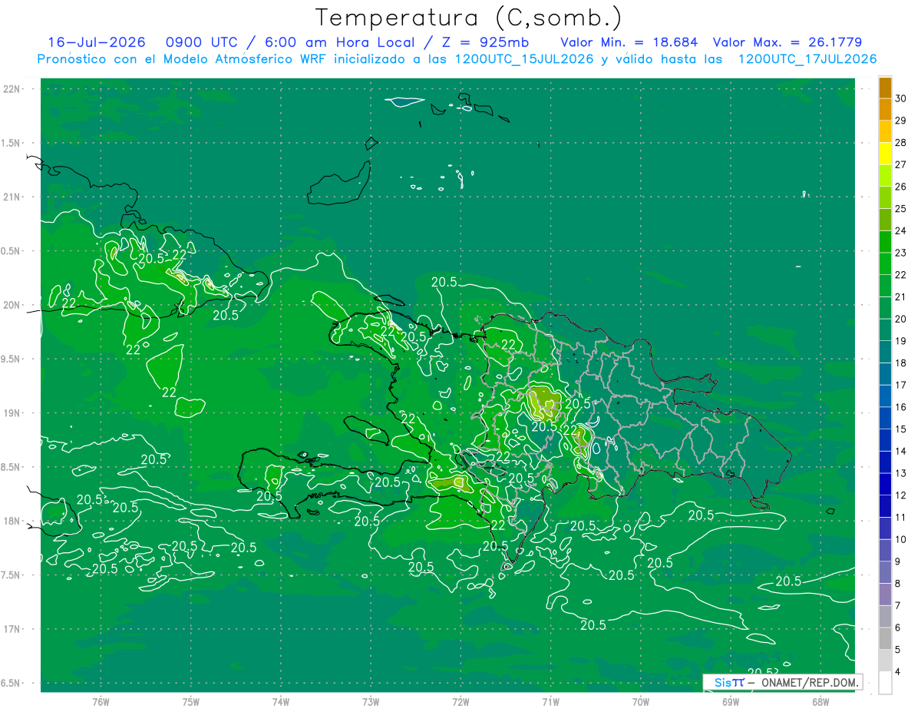
Task: Click the legend swatch between 25 and 26
Action: click(885, 198)
